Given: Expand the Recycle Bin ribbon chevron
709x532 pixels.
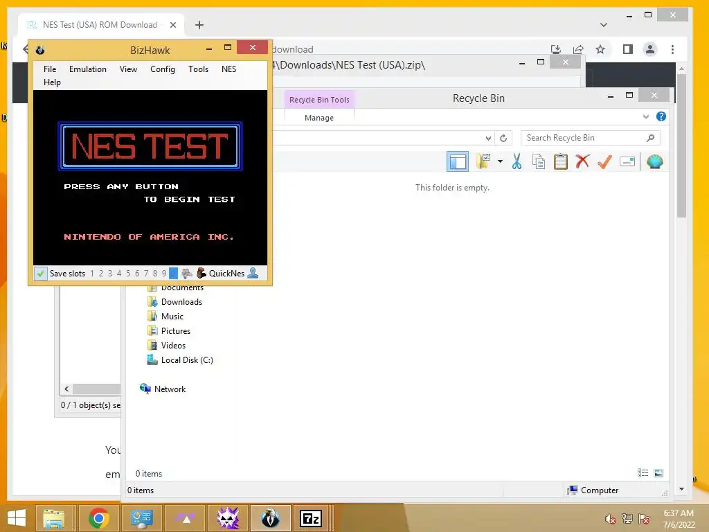Looking at the screenshot, I should tap(646, 116).
